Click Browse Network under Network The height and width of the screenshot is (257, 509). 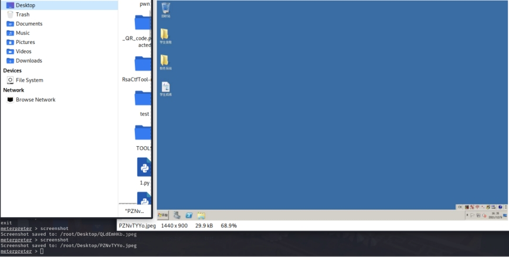coord(59,99)
